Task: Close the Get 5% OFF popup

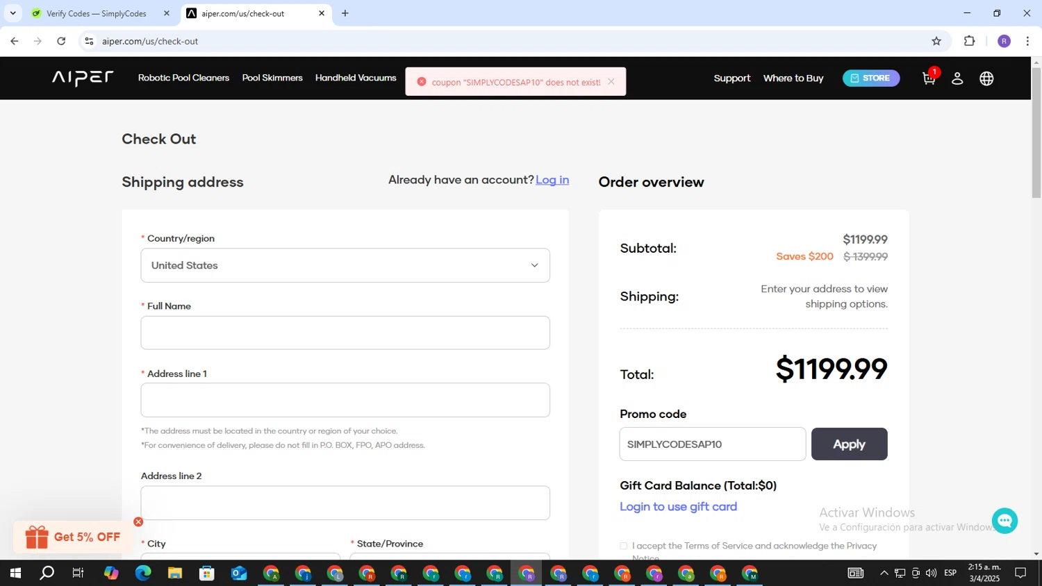Action: (x=138, y=521)
